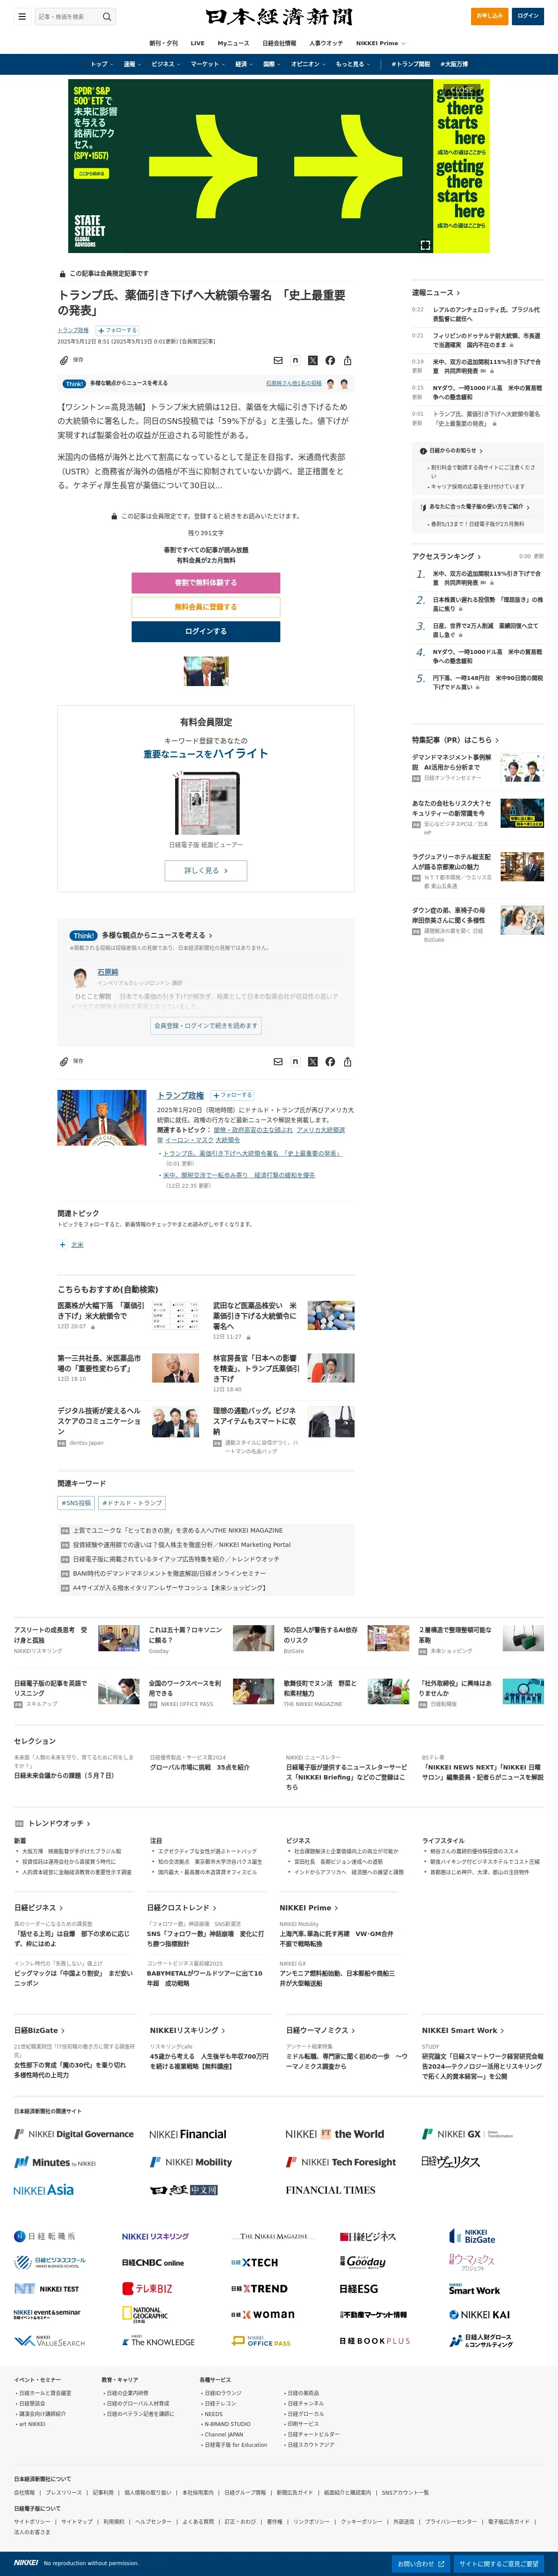This screenshot has height=2576, width=558.
Task: Share article by email, top icon
Action: [x=278, y=360]
